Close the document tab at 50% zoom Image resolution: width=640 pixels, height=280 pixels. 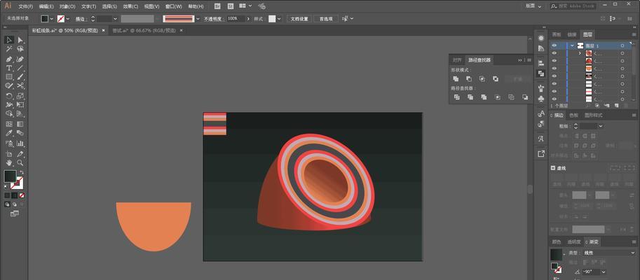point(103,30)
